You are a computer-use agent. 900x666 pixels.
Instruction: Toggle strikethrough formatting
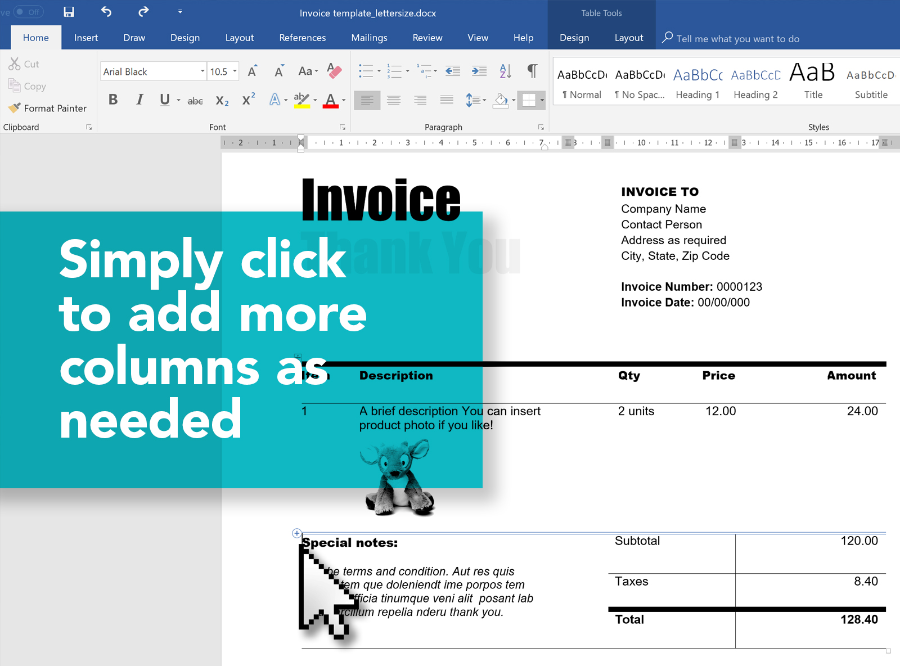click(195, 101)
